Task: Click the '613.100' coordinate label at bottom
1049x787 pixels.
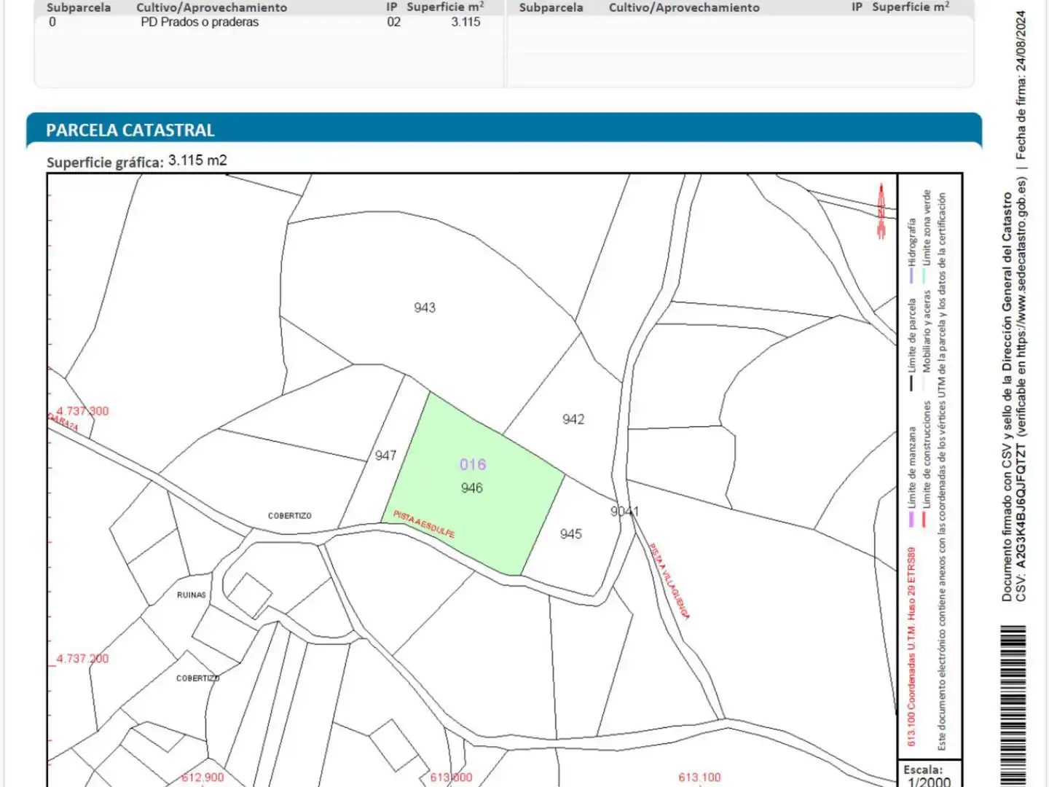Action: [699, 778]
